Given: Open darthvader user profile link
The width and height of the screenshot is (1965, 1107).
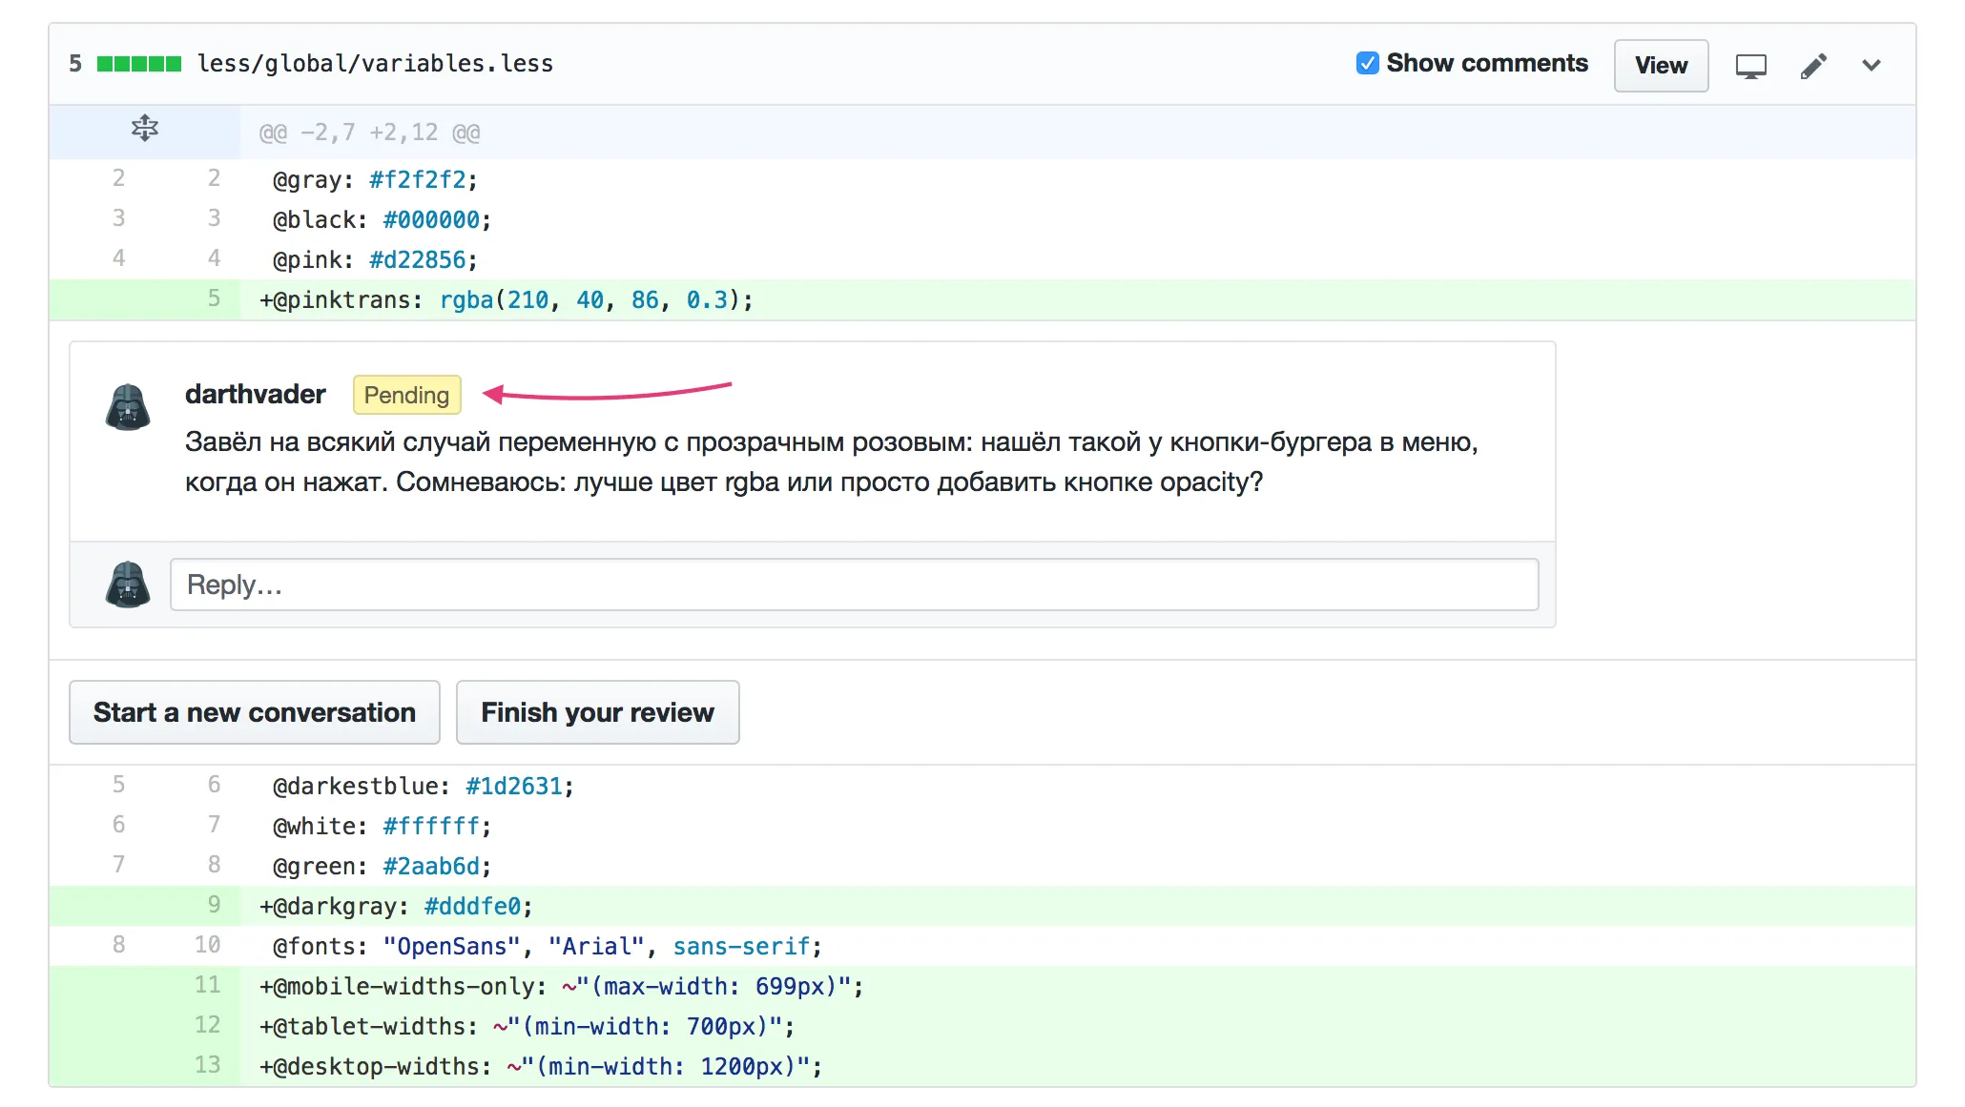Looking at the screenshot, I should pos(255,394).
